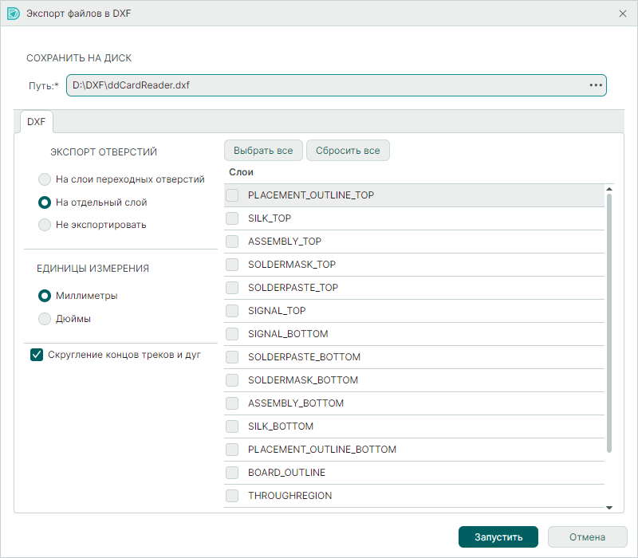Choose 'Не экспортировать' holes option

(45, 225)
